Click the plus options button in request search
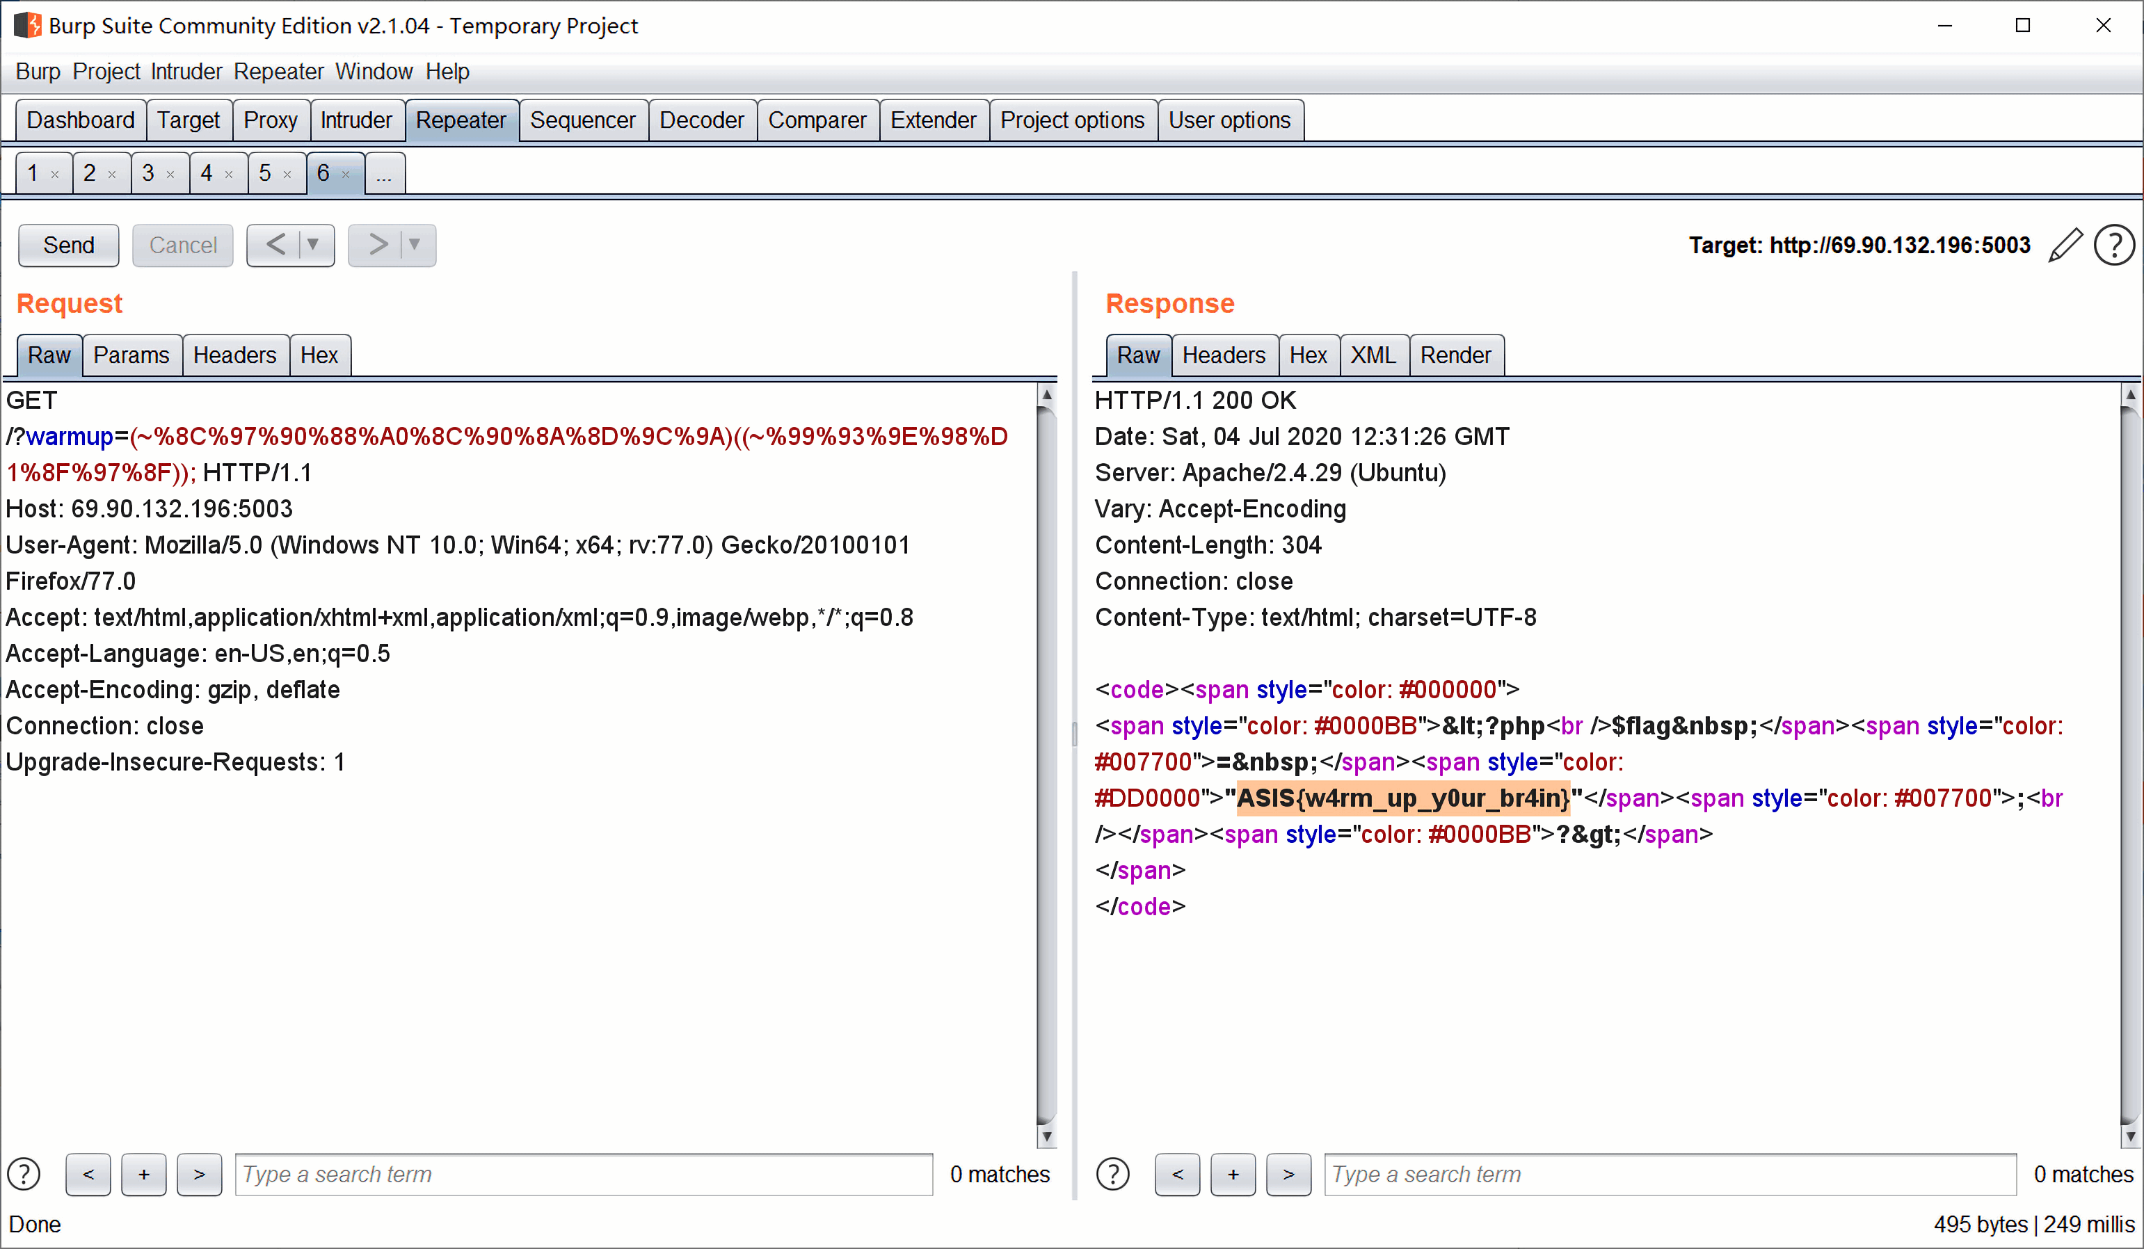The width and height of the screenshot is (2144, 1249). 144,1174
